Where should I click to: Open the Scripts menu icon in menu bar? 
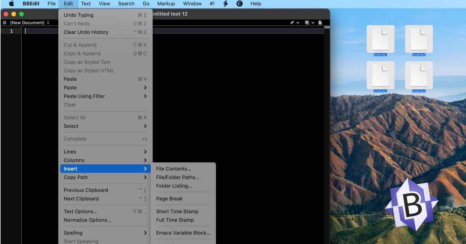[225, 3]
